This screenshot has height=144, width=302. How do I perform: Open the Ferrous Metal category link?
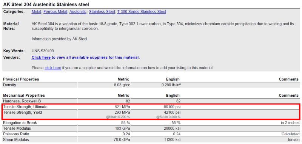coord(55,12)
